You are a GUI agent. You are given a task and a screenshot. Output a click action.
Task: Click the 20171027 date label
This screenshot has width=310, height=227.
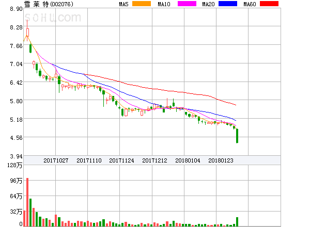click(56, 160)
